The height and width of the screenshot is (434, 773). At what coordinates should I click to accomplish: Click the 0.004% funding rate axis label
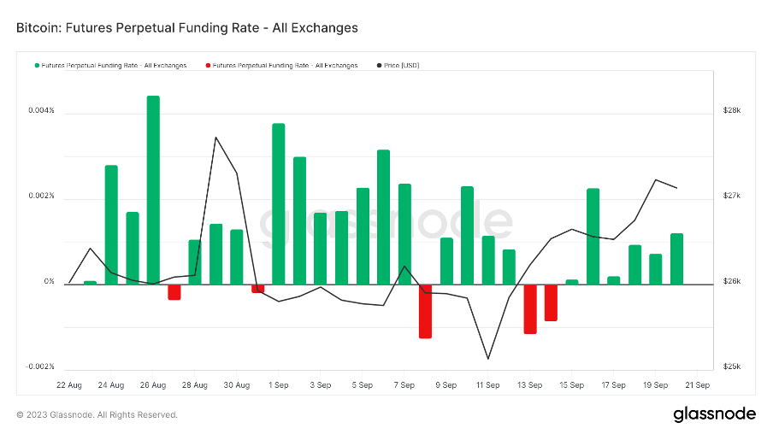click(39, 111)
